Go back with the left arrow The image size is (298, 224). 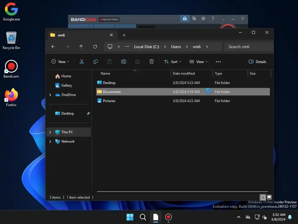pyautogui.click(x=53, y=47)
